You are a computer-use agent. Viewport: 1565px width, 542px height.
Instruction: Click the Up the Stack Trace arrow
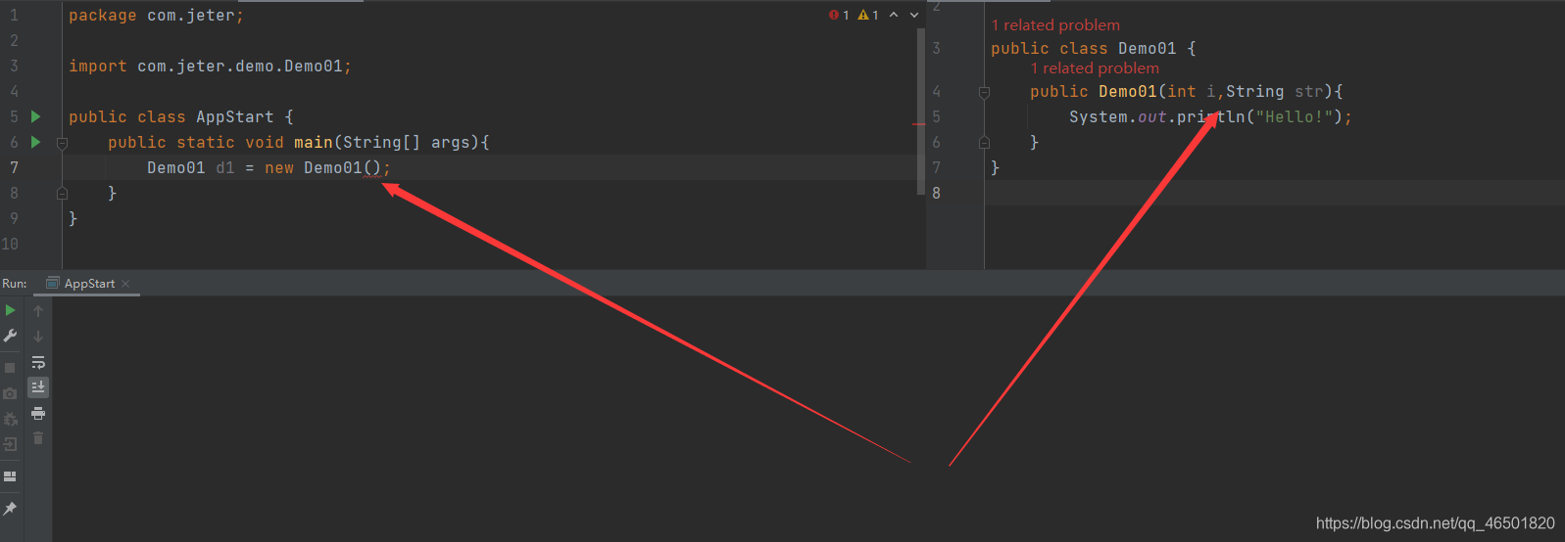tap(38, 311)
